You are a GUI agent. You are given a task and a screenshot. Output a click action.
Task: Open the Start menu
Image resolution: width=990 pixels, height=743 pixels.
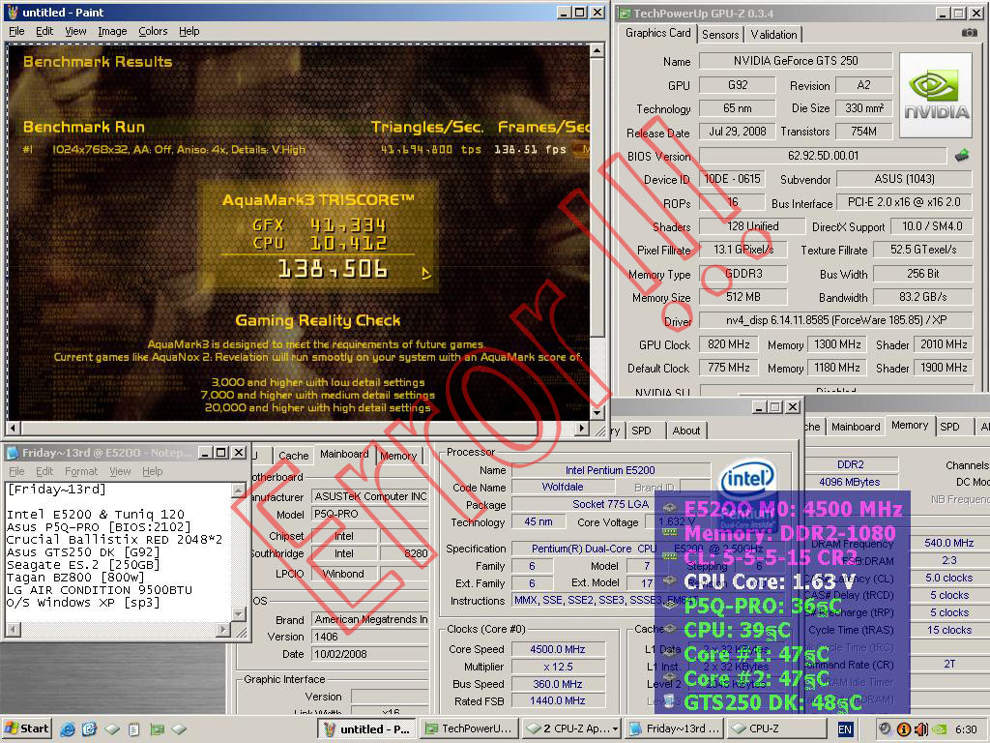pos(25,728)
